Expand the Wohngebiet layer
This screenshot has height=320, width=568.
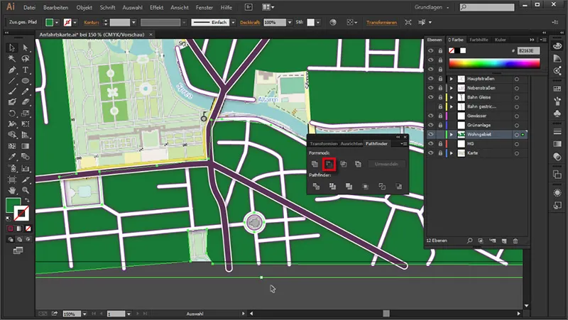pyautogui.click(x=452, y=134)
